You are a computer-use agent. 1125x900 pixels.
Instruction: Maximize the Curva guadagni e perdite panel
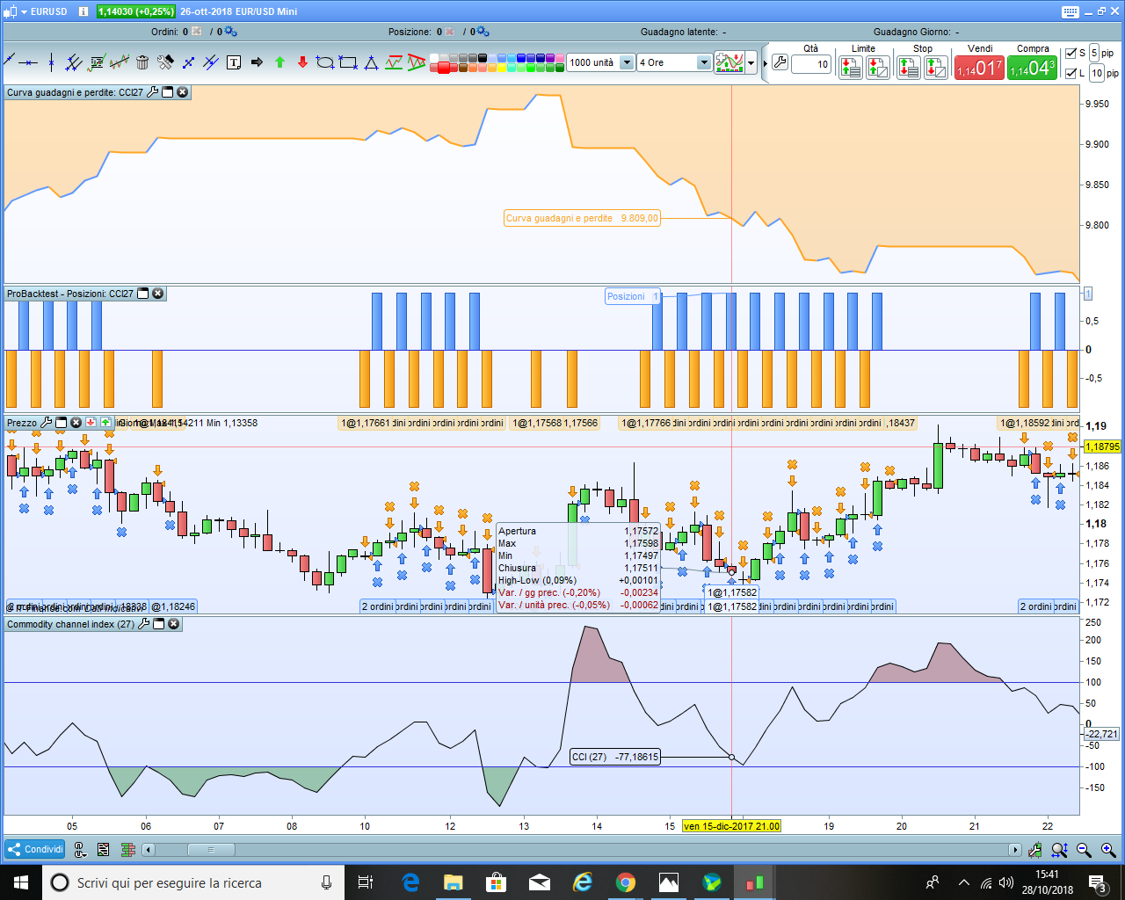coord(168,92)
